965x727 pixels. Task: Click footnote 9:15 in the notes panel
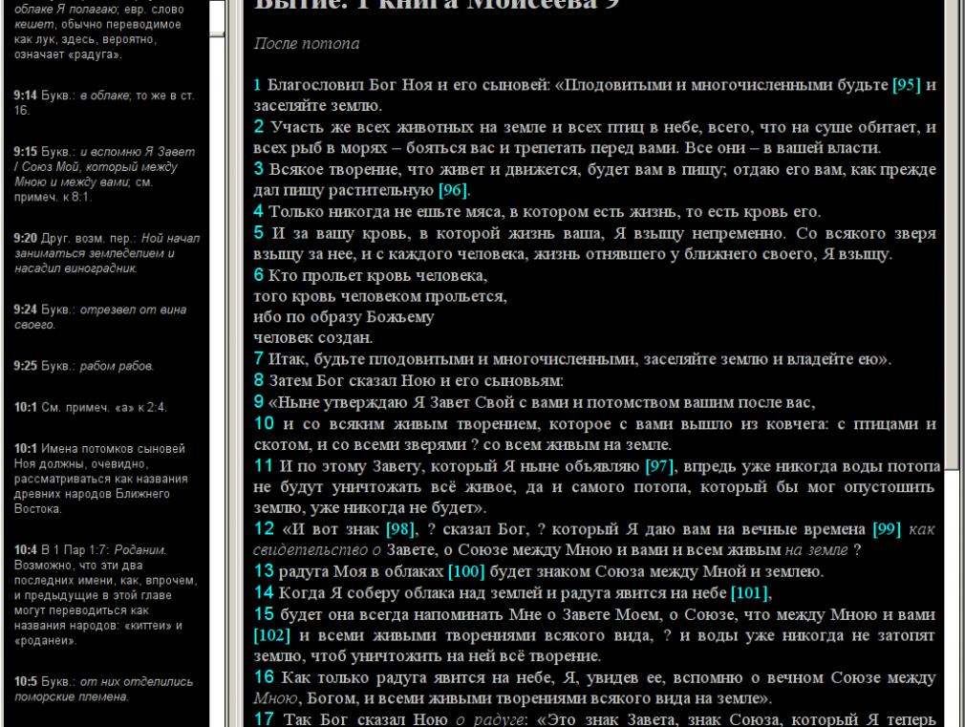105,174
